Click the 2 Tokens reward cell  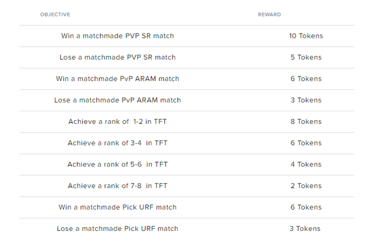306,186
